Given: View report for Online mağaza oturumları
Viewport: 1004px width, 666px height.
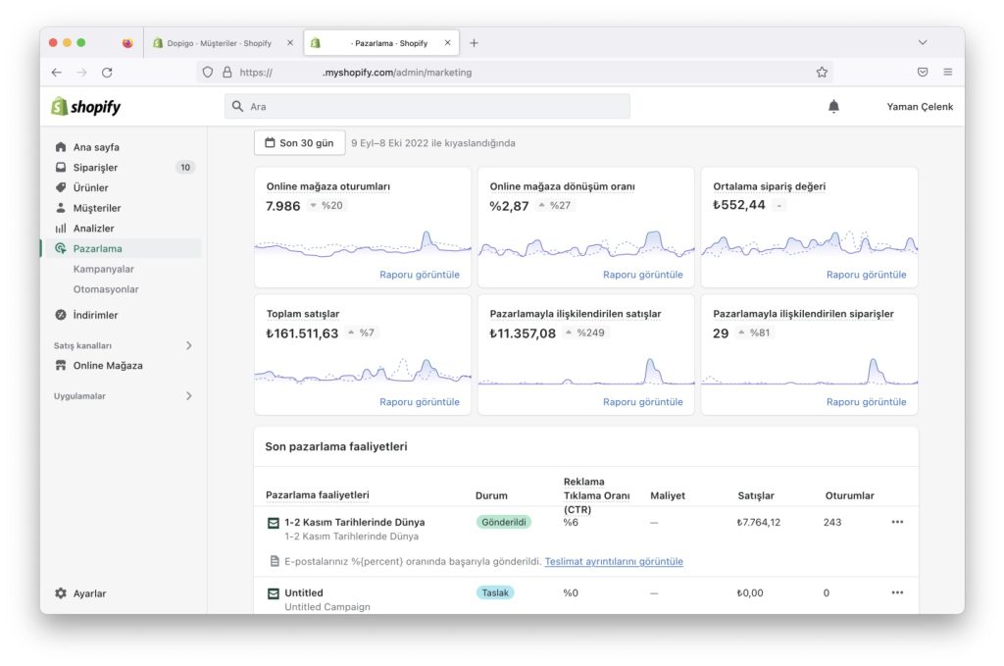Looking at the screenshot, I should 420,274.
